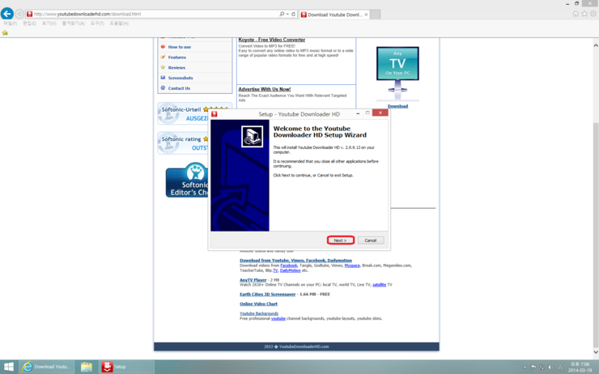Click the volume speaker tray icon
This screenshot has height=374, width=599.
[551, 368]
